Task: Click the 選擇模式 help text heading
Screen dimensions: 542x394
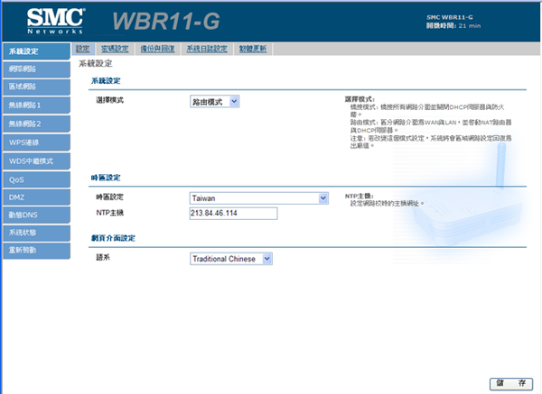Action: (x=360, y=99)
